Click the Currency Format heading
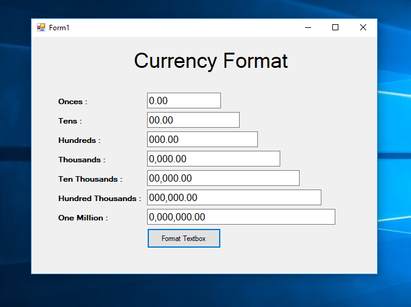411x307 pixels. (x=211, y=61)
